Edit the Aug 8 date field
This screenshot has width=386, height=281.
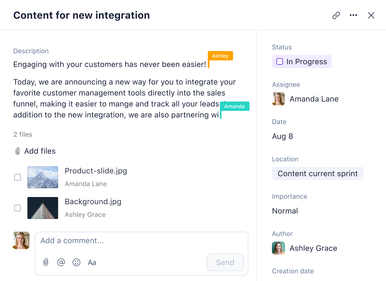click(283, 136)
